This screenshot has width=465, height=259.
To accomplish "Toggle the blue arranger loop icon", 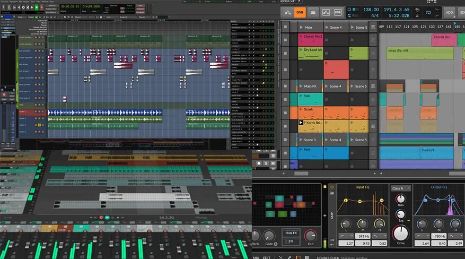I will (x=428, y=12).
